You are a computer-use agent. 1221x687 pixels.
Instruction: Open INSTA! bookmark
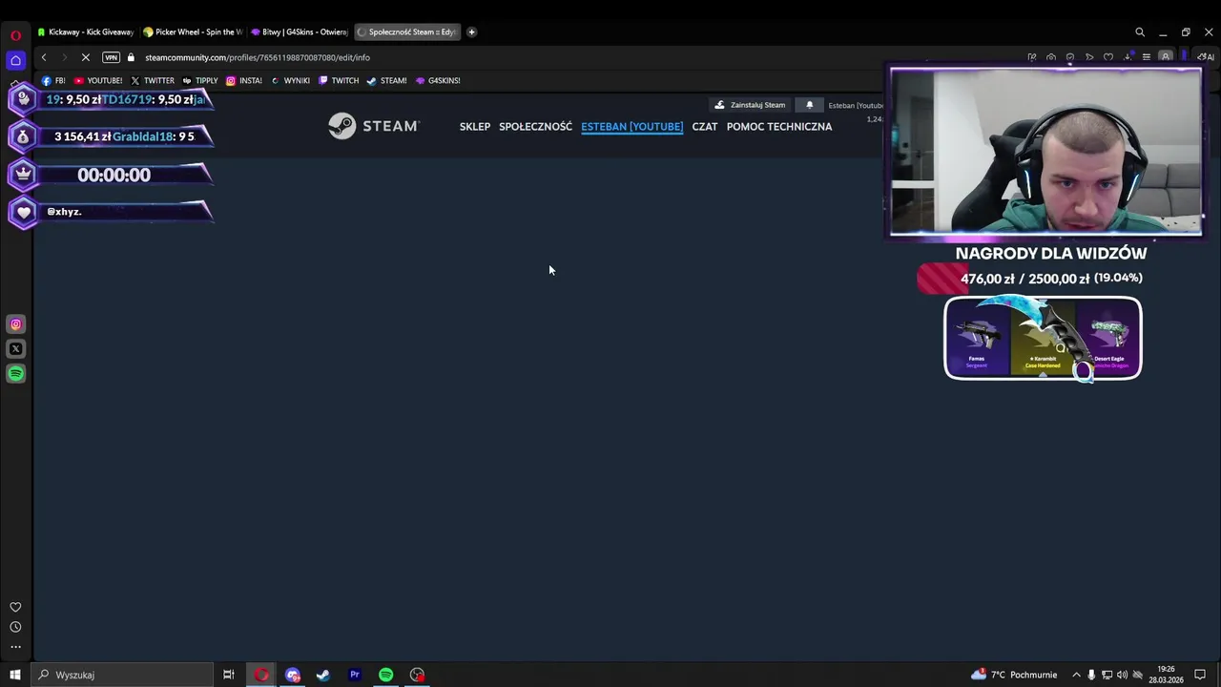(x=244, y=80)
